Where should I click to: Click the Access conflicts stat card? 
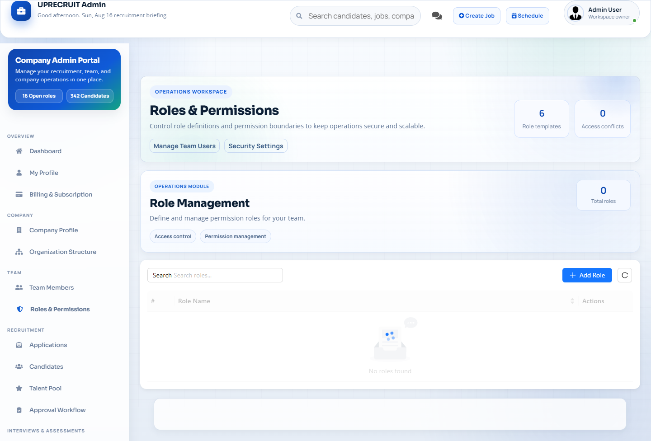pyautogui.click(x=603, y=119)
